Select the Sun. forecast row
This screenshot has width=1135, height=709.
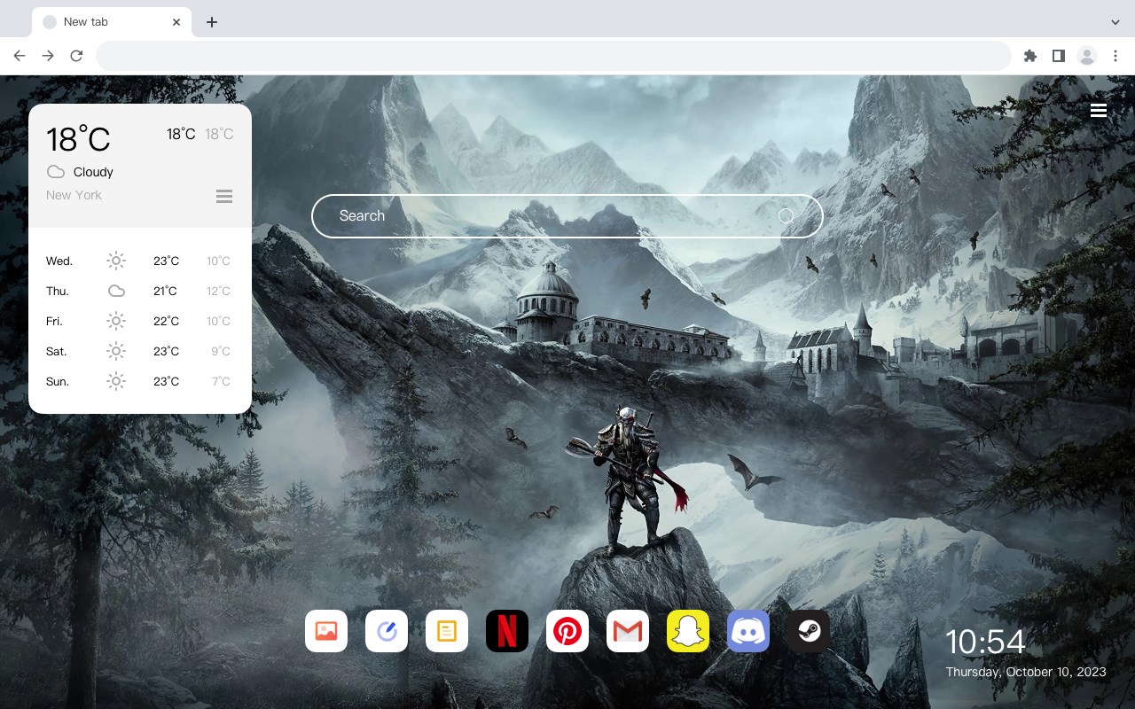(x=140, y=381)
